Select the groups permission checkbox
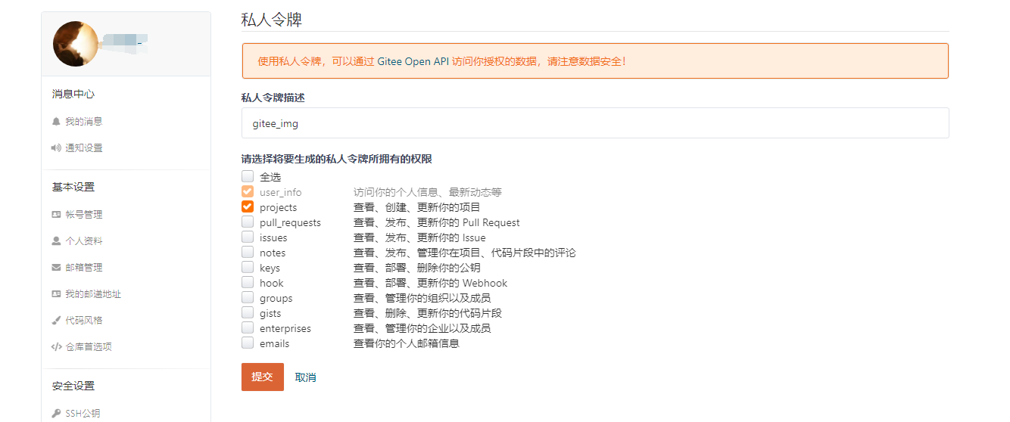Viewport: 1010px width, 422px height. click(248, 297)
